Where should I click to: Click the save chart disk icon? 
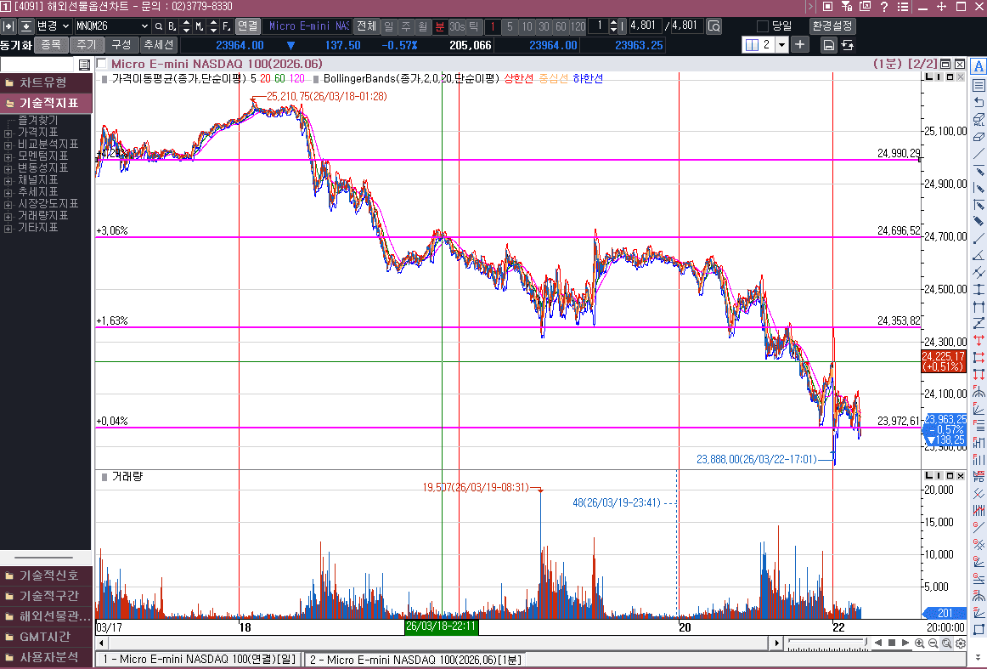click(828, 45)
